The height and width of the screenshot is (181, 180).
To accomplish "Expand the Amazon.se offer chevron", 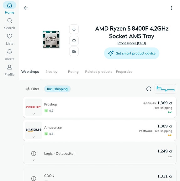I will 34,137.
